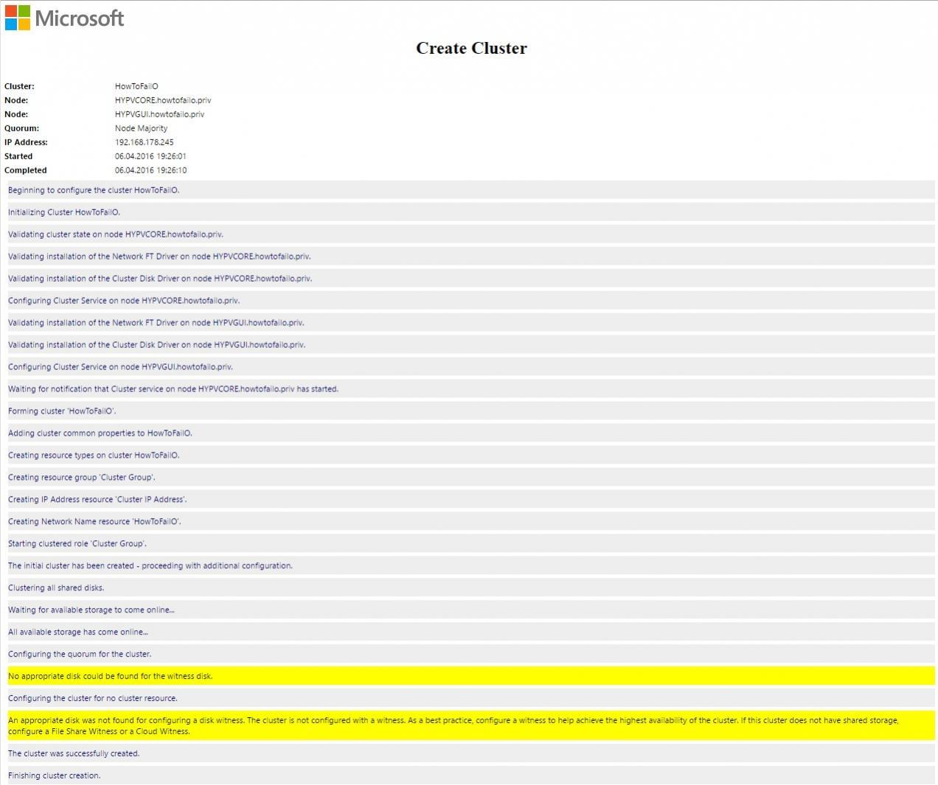Screen dimensions: 938x785
Task: Click the Node Majority quorum value
Action: tap(141, 128)
